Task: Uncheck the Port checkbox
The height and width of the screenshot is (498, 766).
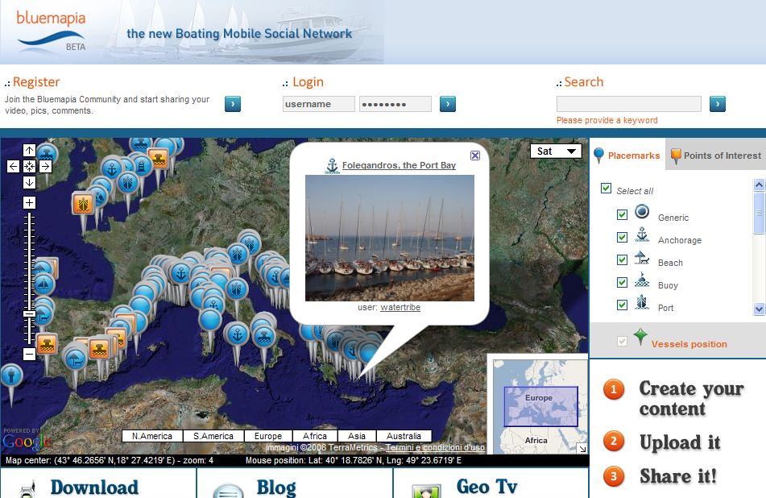Action: point(622,305)
